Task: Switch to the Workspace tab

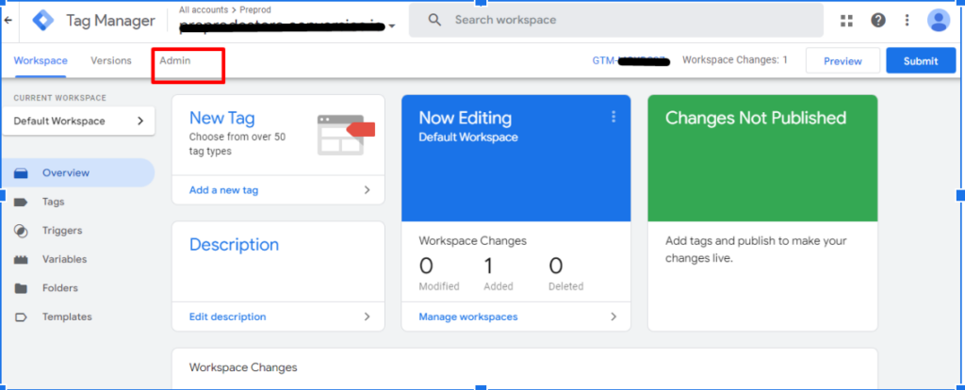Action: pyautogui.click(x=41, y=61)
